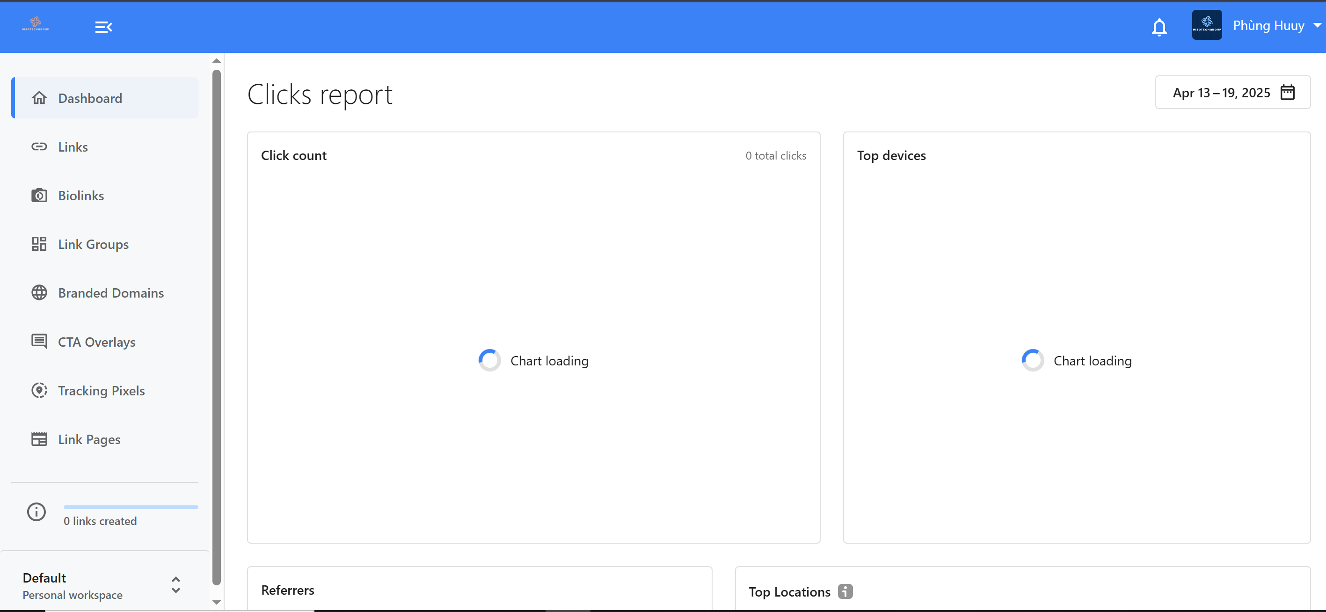Click the Click count chart loading spinner
Image resolution: width=1326 pixels, height=612 pixels.
pos(489,360)
